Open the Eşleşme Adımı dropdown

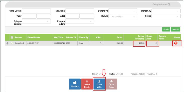(x=80, y=21)
